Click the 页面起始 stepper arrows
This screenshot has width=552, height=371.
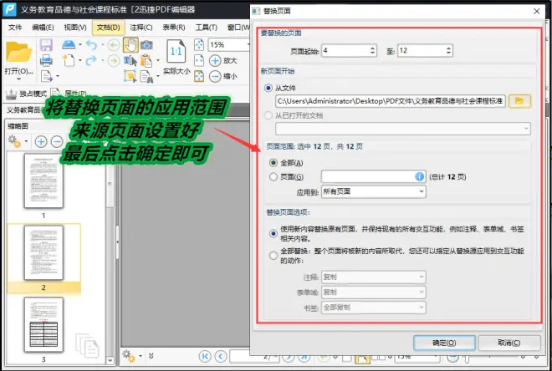click(x=373, y=51)
